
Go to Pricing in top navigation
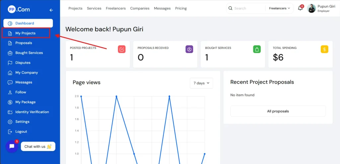181,8
